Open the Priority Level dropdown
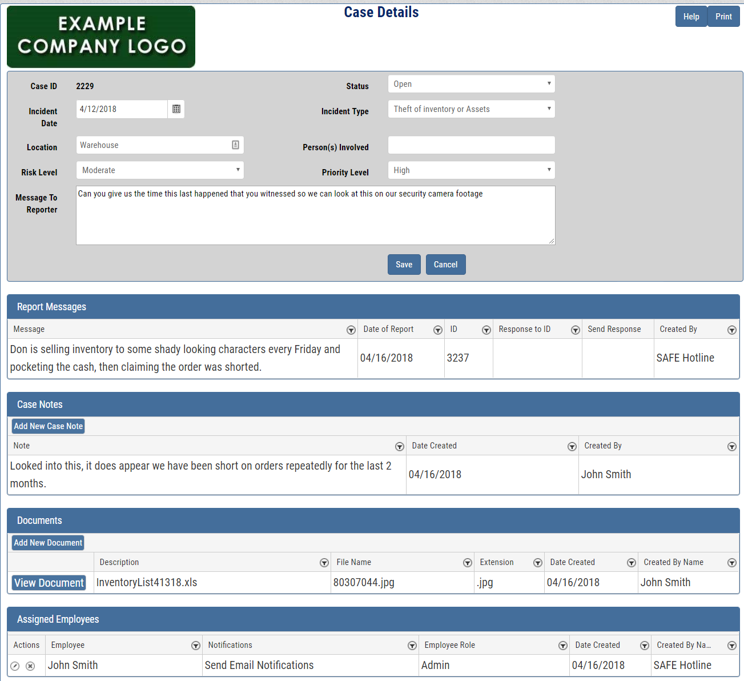 coord(471,170)
